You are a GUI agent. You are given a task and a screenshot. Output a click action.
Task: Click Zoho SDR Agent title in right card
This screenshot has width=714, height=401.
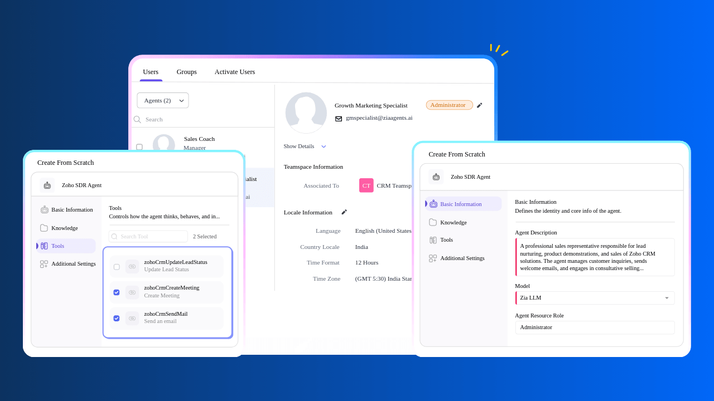pos(471,177)
